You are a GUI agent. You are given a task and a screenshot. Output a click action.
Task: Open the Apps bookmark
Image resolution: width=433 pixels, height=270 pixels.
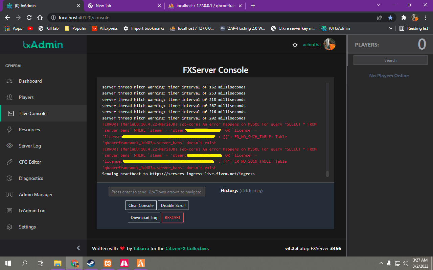tap(14, 28)
